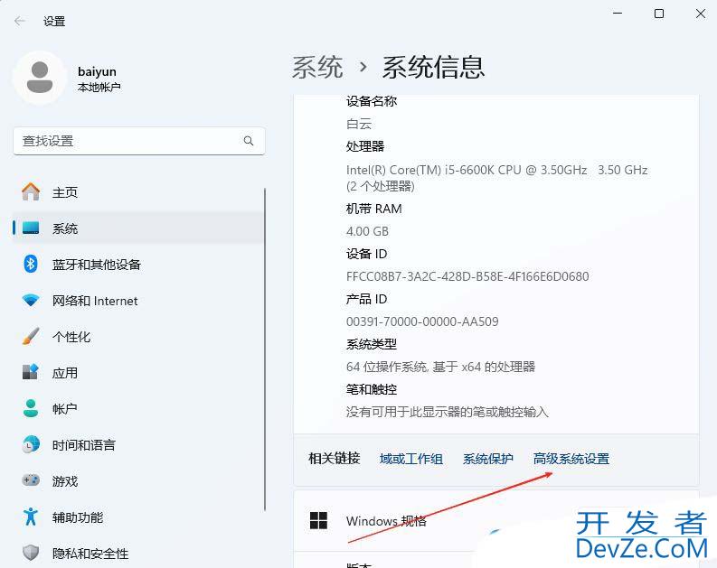Click the search magnifier icon
This screenshot has height=568, width=717.
pos(249,141)
